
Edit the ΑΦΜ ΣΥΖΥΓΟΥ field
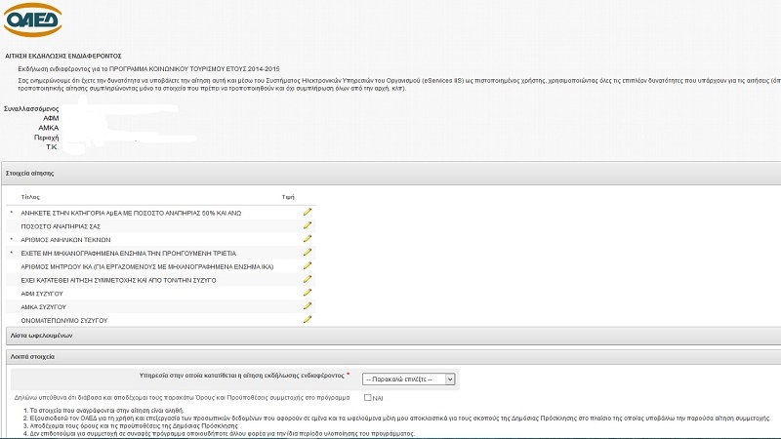308,293
